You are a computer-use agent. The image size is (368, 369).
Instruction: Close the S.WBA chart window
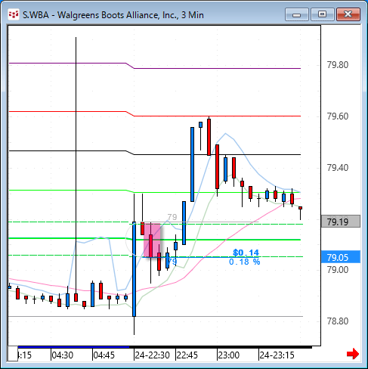click(x=348, y=14)
